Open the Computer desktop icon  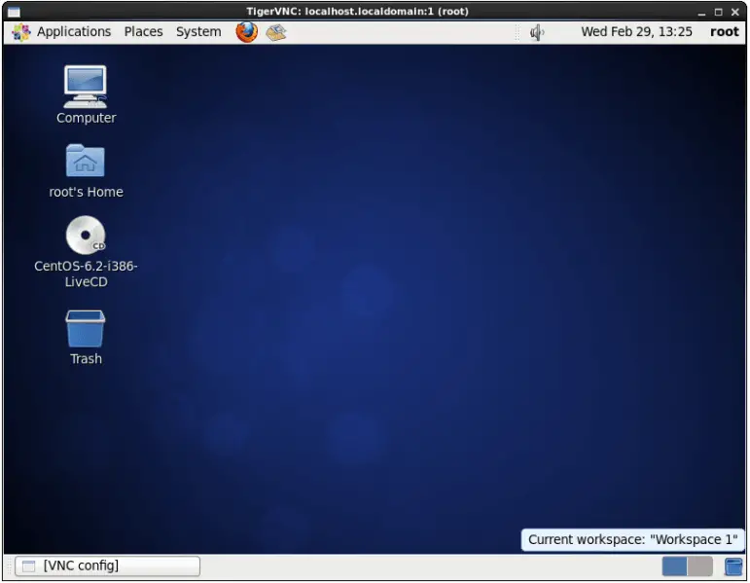(86, 88)
